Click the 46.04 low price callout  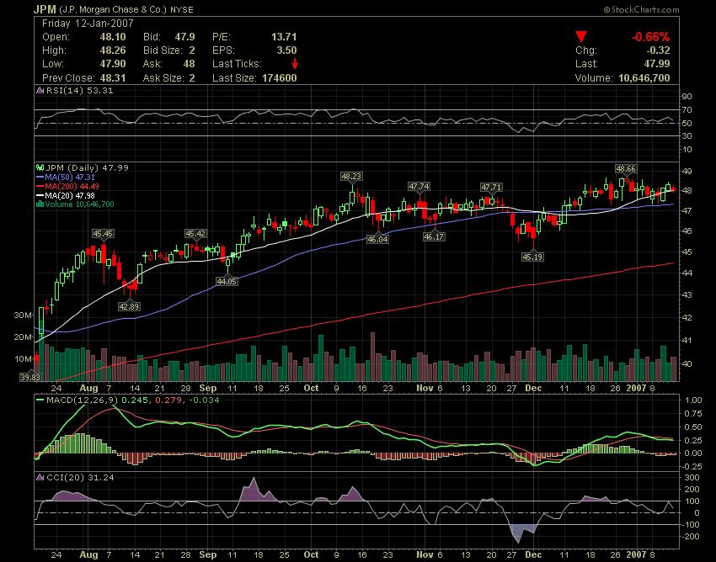pos(377,239)
